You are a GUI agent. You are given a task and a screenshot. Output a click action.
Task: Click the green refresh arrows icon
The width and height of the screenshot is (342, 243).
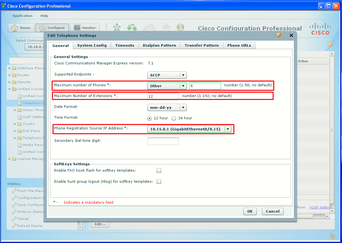pyautogui.click(x=132, y=27)
